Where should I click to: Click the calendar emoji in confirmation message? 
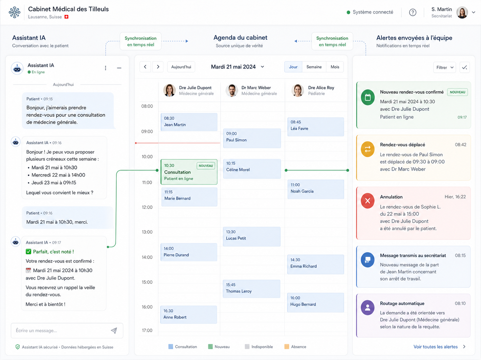29,270
